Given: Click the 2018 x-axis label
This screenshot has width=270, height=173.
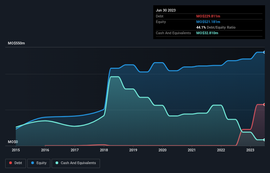Looking at the screenshot, I should [x=104, y=150].
